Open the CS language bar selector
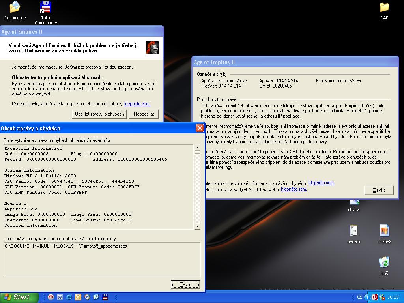404x303 pixels. (359, 297)
